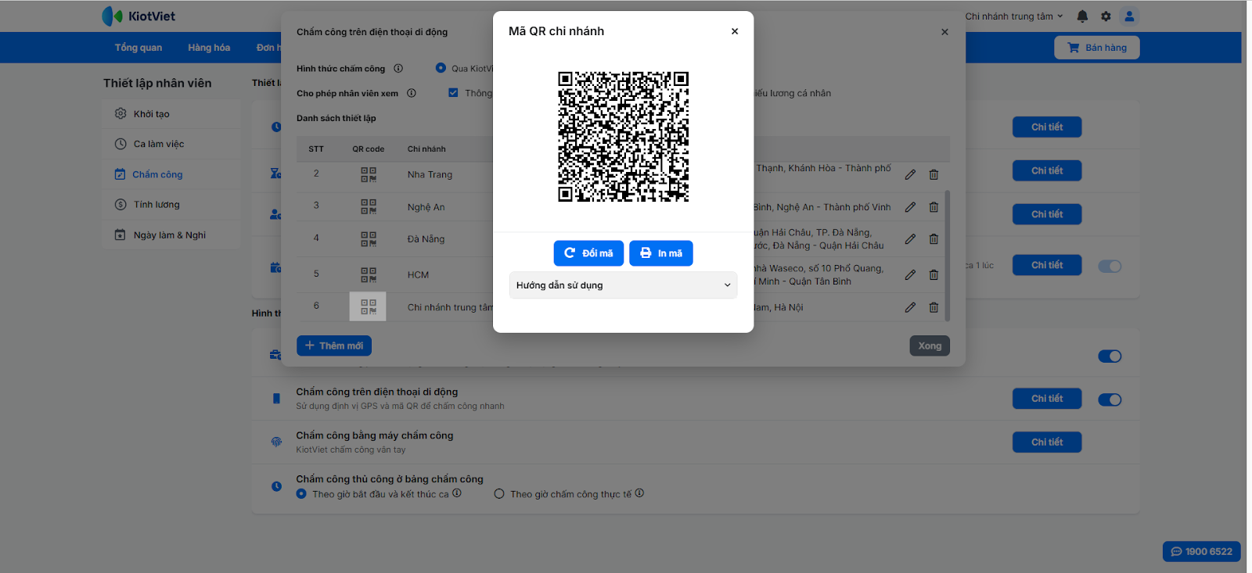Open the notifications bell
Viewport: 1252px width, 573px height.
tap(1082, 16)
